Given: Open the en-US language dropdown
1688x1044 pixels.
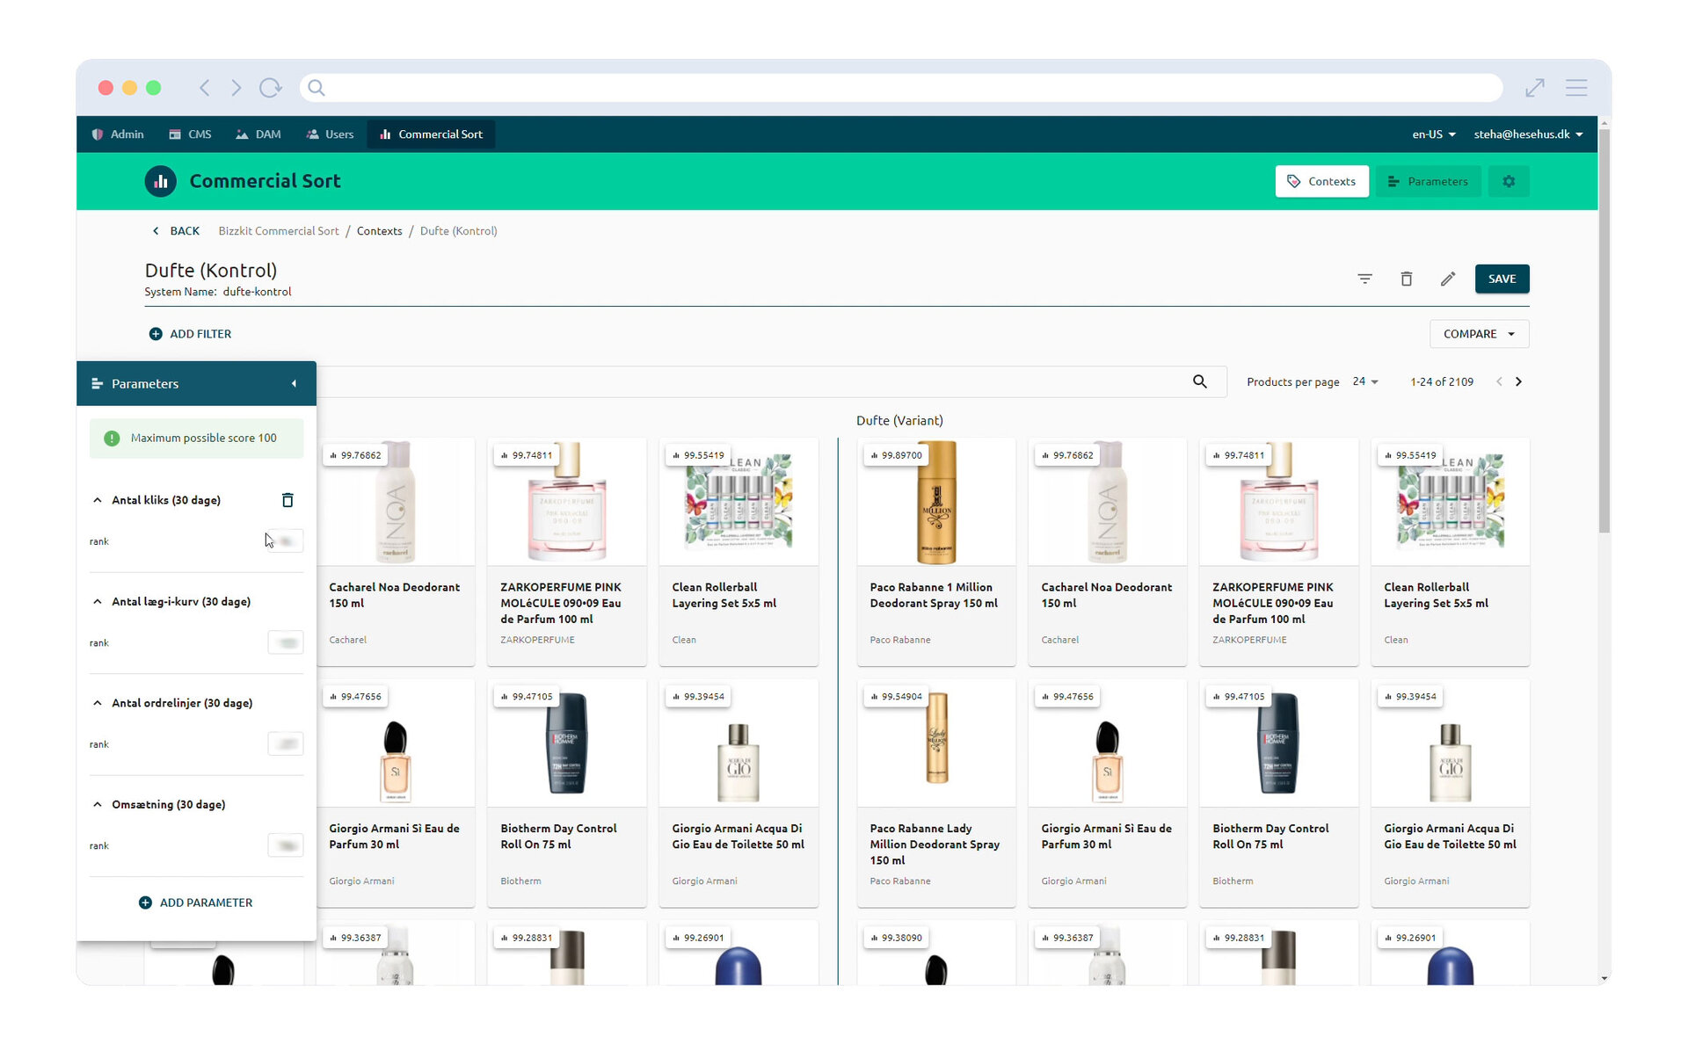Looking at the screenshot, I should [x=1434, y=134].
